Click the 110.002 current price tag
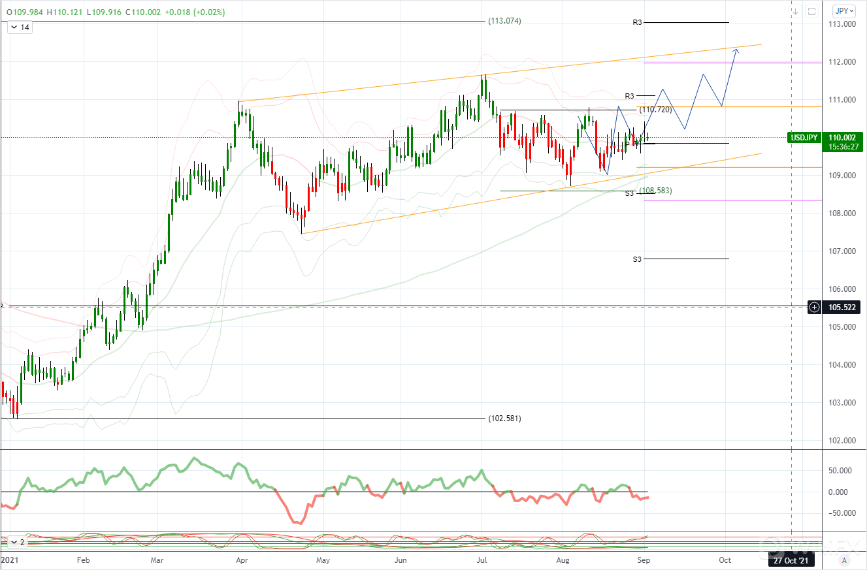Viewport: 867px width, 570px height. [843, 137]
